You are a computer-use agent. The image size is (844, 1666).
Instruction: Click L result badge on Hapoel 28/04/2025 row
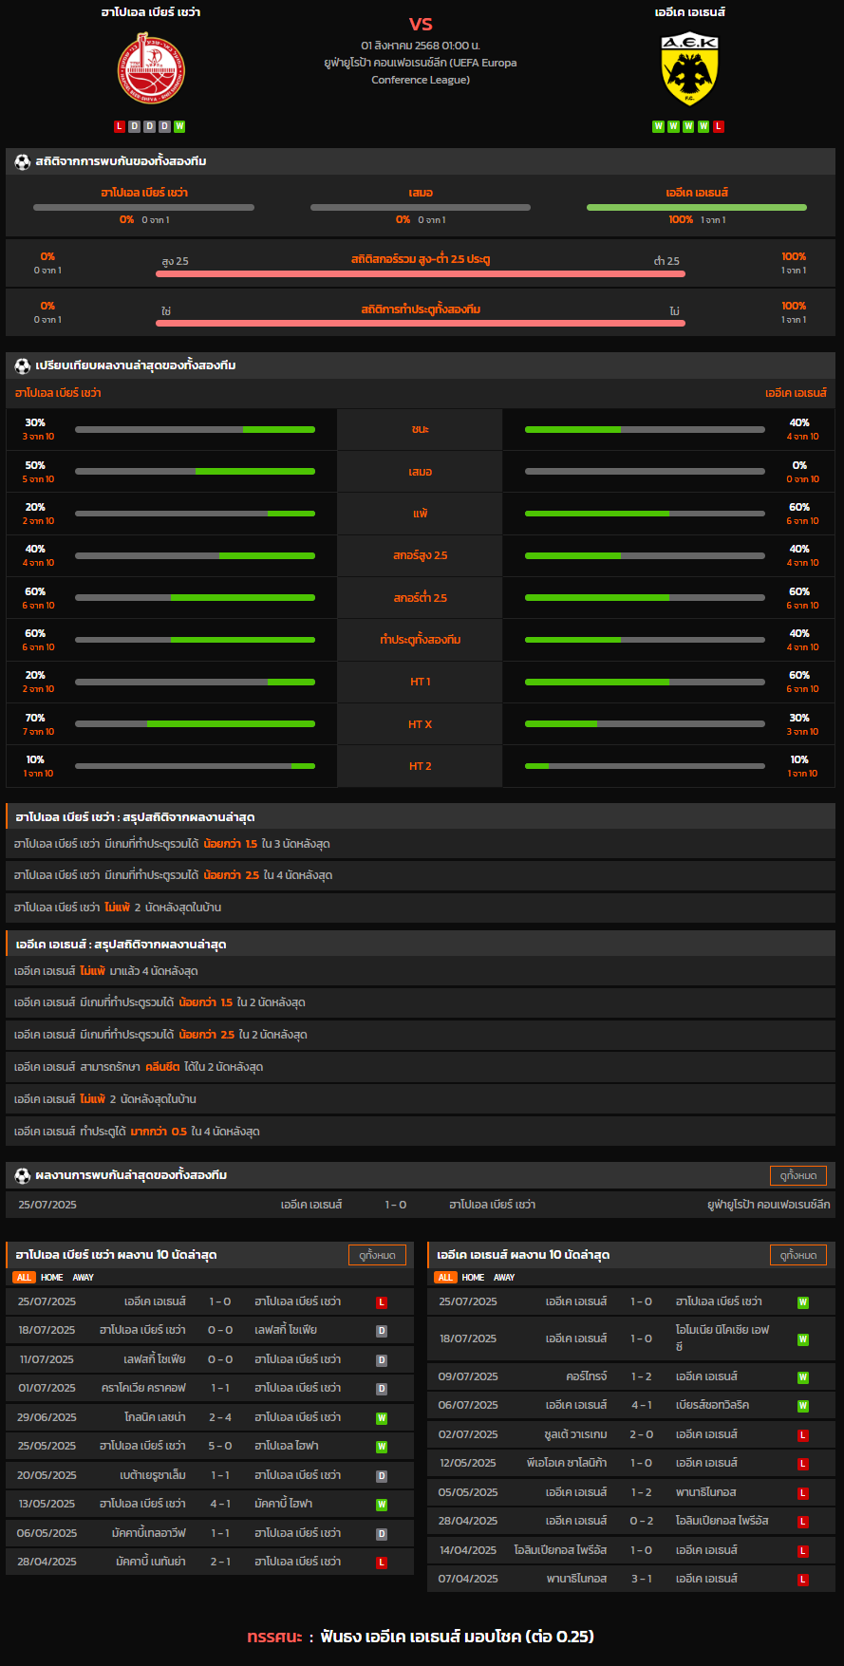(x=382, y=1563)
